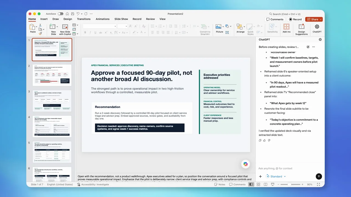Open the Animations tab

coord(103,19)
